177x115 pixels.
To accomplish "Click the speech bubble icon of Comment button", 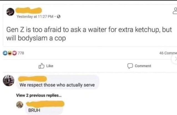I will [x=130, y=66].
